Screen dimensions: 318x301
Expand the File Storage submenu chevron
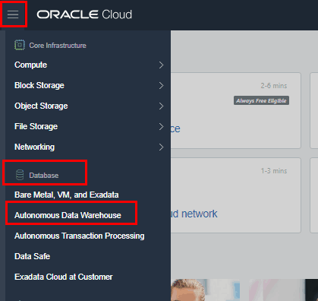[161, 126]
